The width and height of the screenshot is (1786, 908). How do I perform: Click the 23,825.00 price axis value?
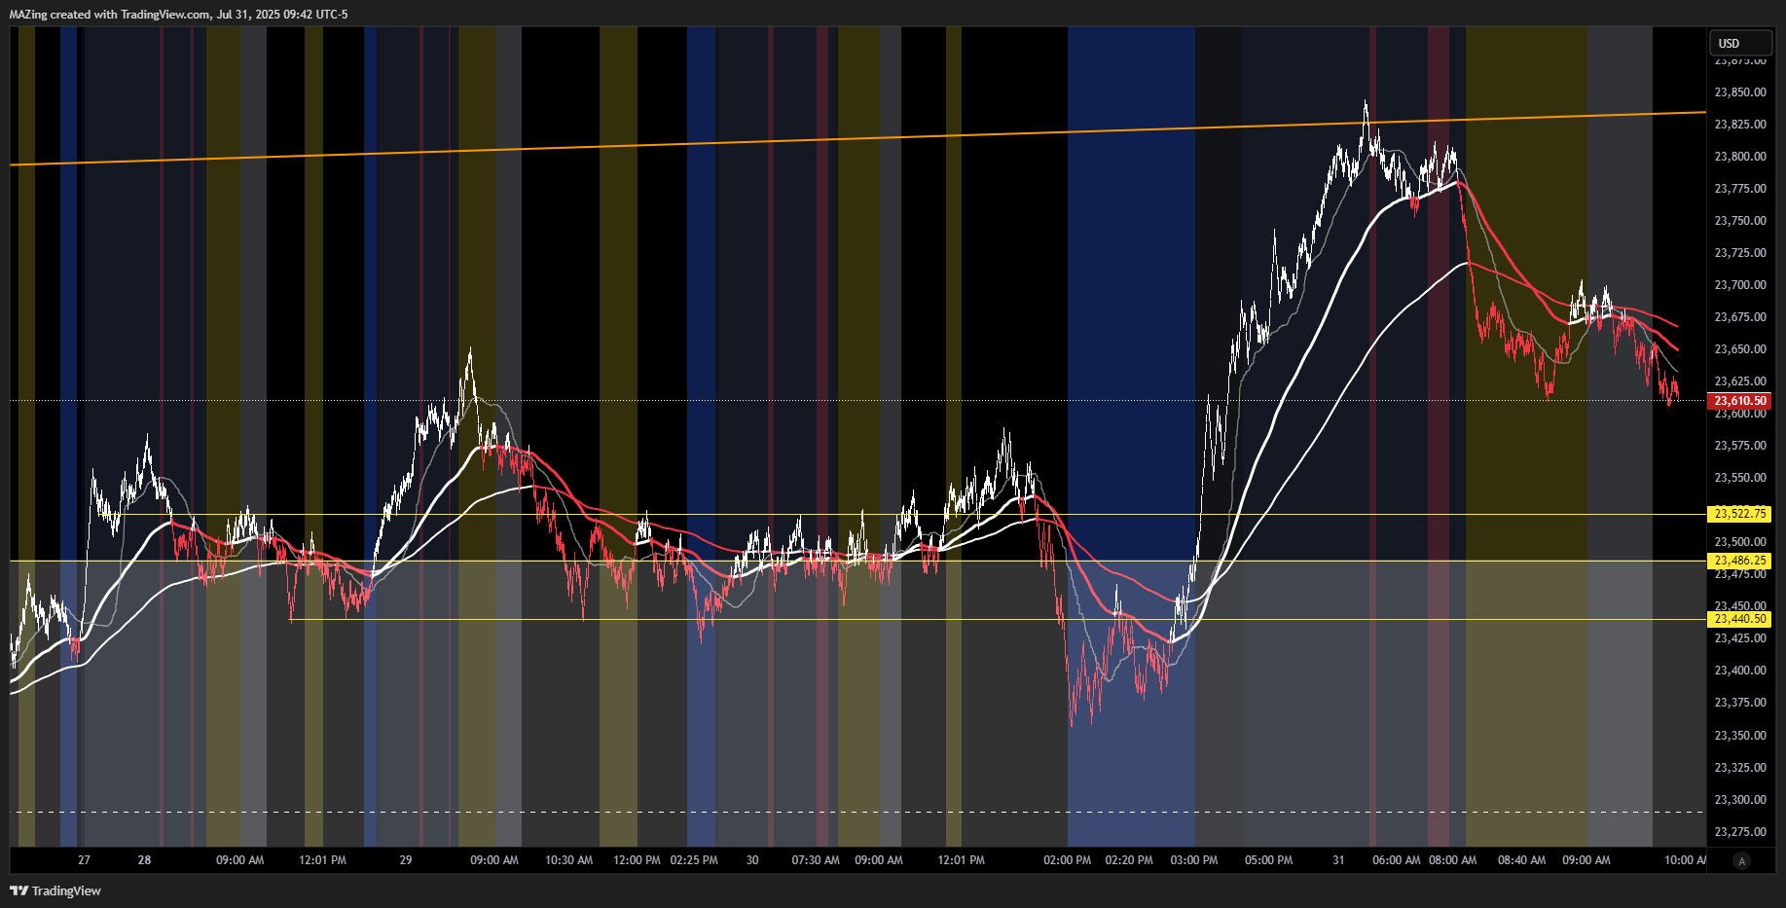(x=1740, y=125)
